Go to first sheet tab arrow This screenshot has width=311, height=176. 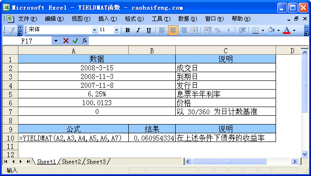coord(6,162)
